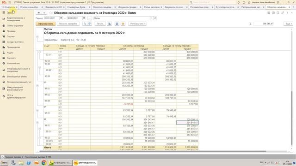
Task: Open the Производство section
Action: coord(13,47)
